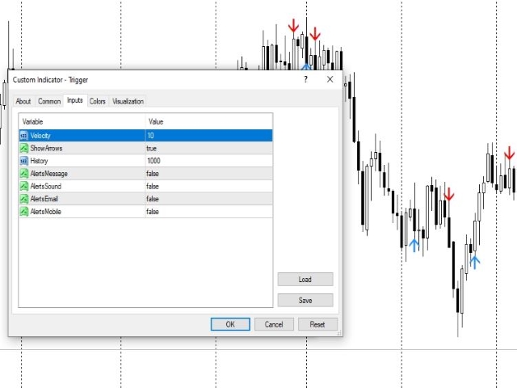Click the History integer type icon
Image resolution: width=517 pixels, height=388 pixels.
coord(24,161)
